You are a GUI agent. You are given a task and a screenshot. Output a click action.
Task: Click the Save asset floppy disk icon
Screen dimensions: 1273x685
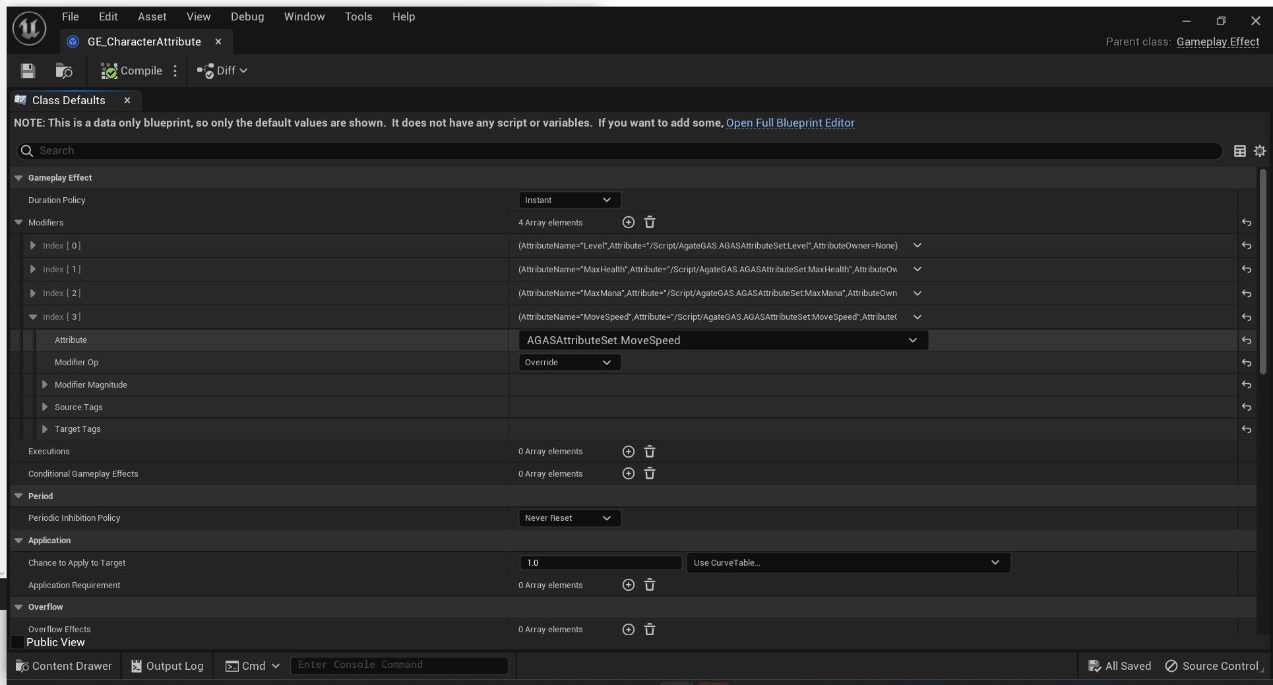[28, 71]
